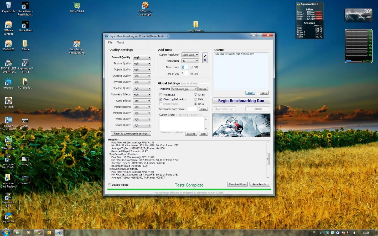Select the Stone Giant desktop icon

[25, 26]
